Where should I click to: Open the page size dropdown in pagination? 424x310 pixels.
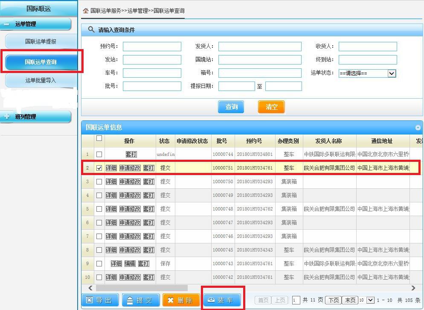click(370, 300)
